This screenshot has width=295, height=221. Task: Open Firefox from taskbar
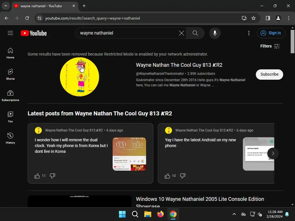point(160,214)
